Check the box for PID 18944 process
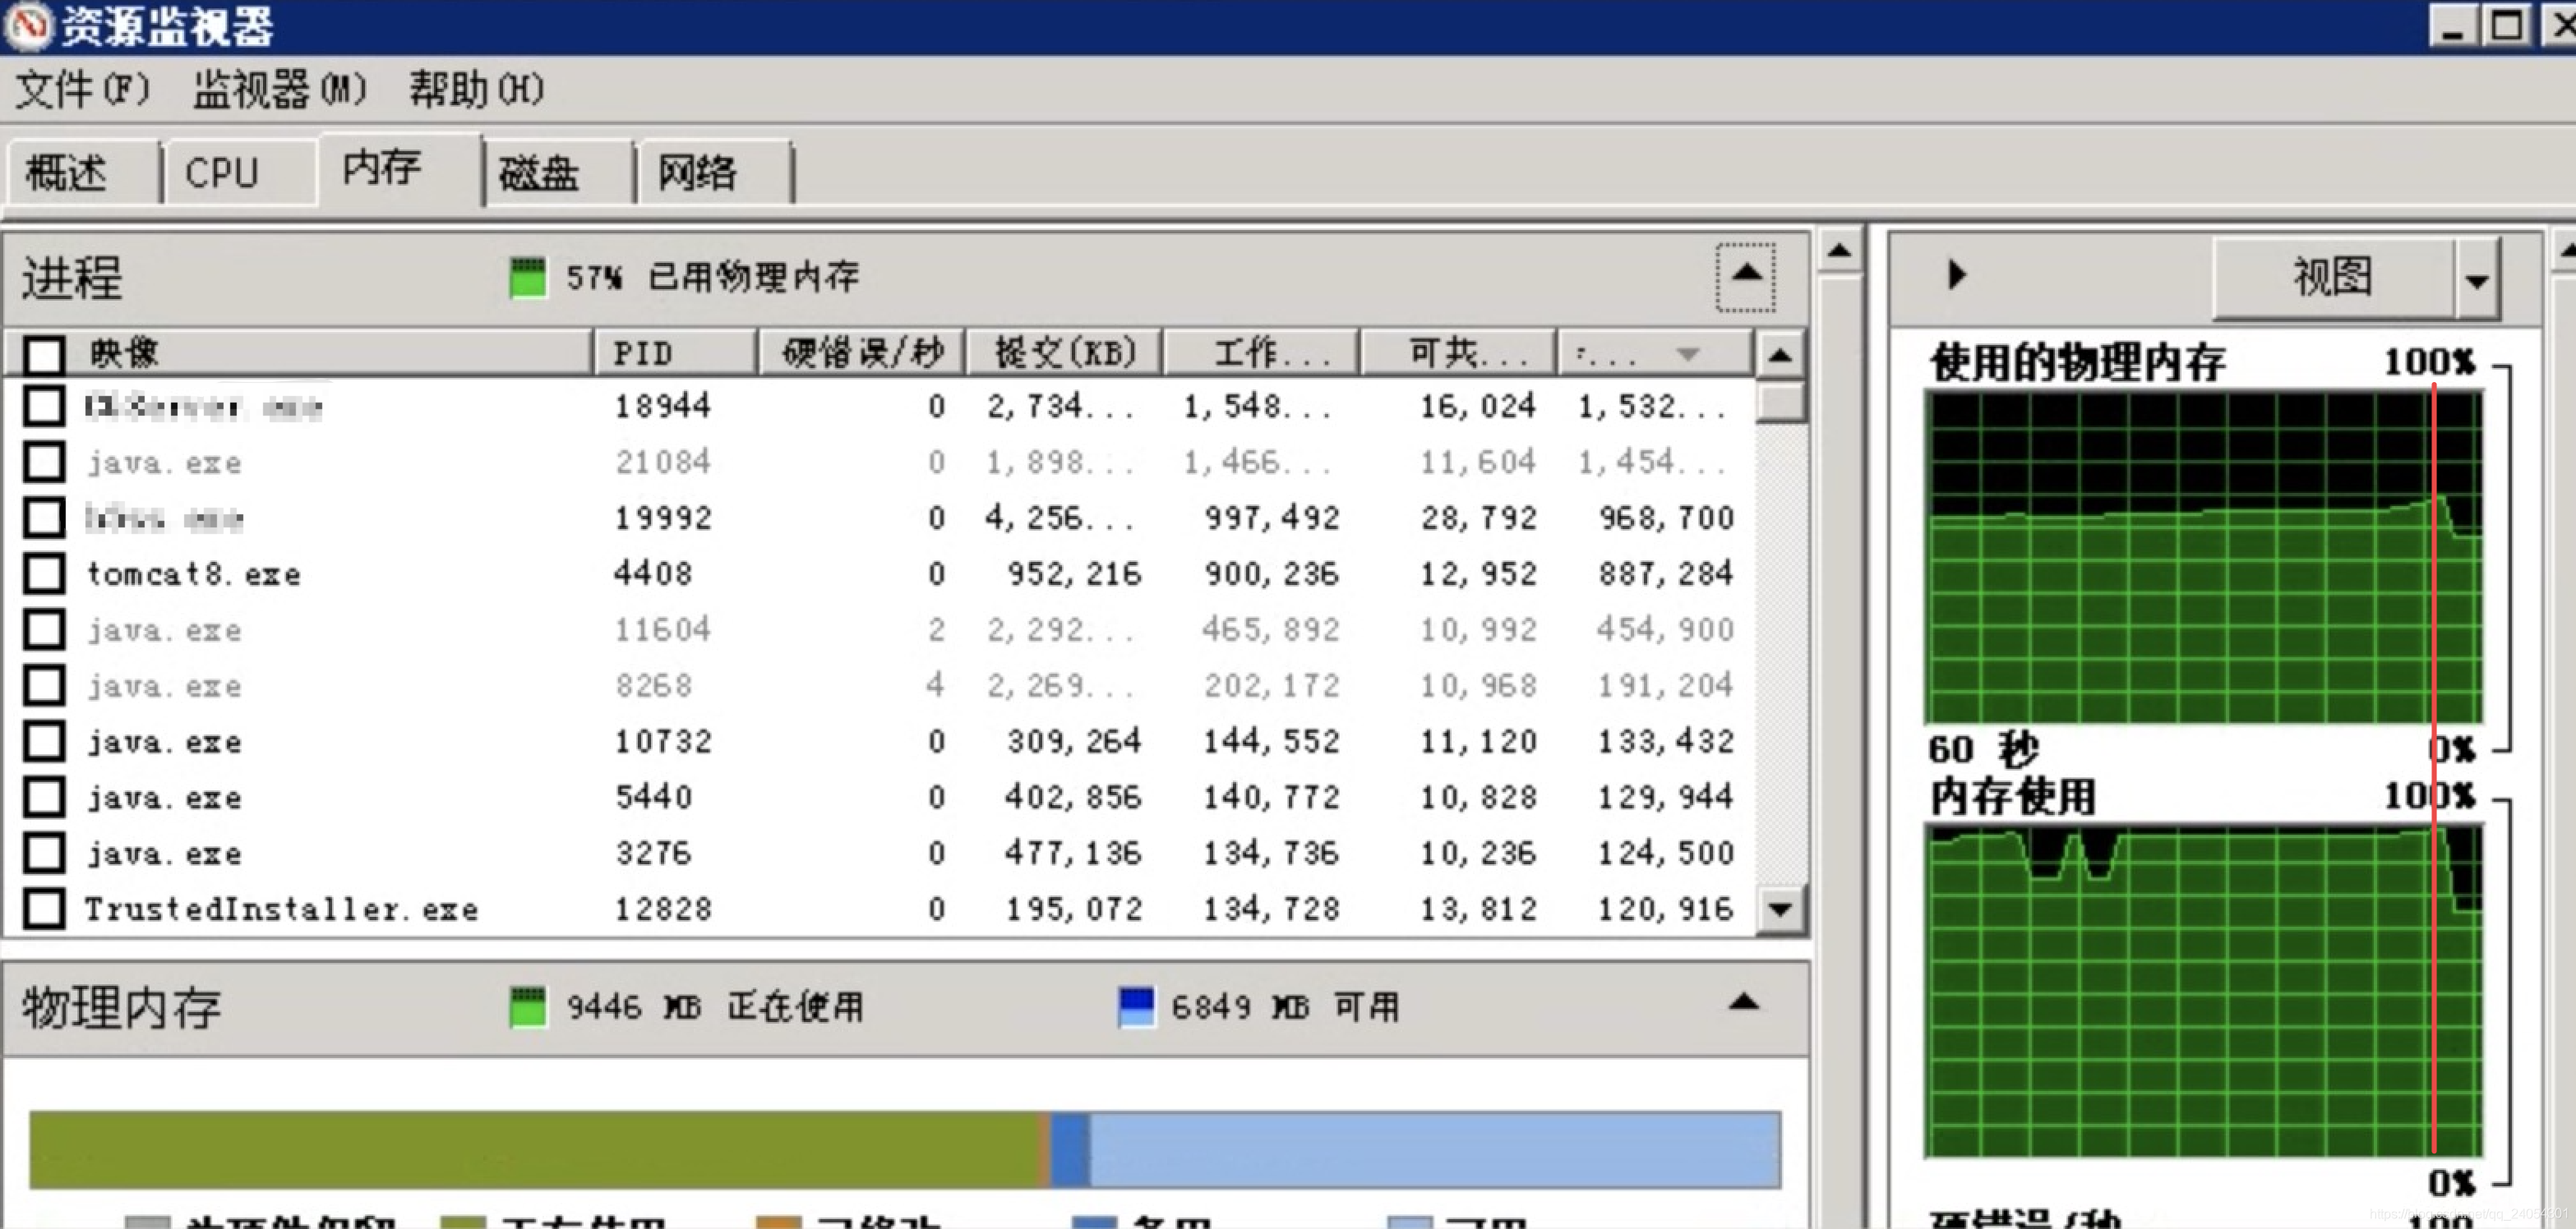Viewport: 2576px width, 1229px height. click(x=45, y=406)
